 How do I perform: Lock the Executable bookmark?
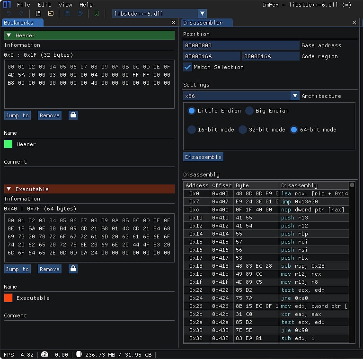[x=73, y=269]
